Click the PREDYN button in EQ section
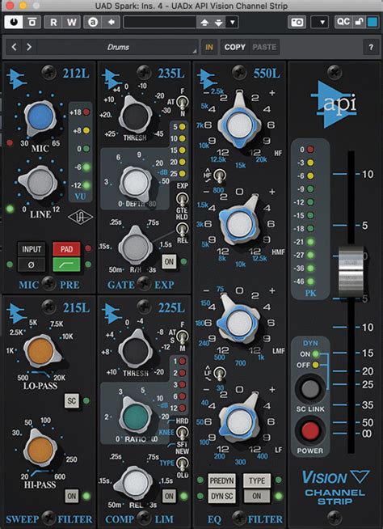Screen dimensions: 383x529 (x=222, y=480)
